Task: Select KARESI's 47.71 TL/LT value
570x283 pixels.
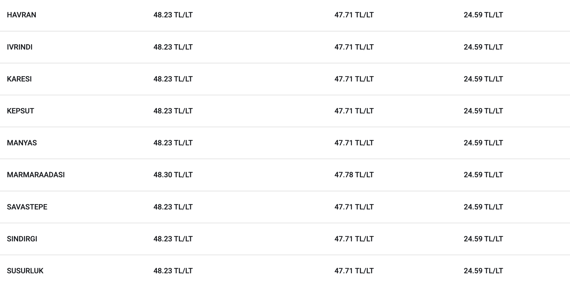Action: [x=354, y=79]
